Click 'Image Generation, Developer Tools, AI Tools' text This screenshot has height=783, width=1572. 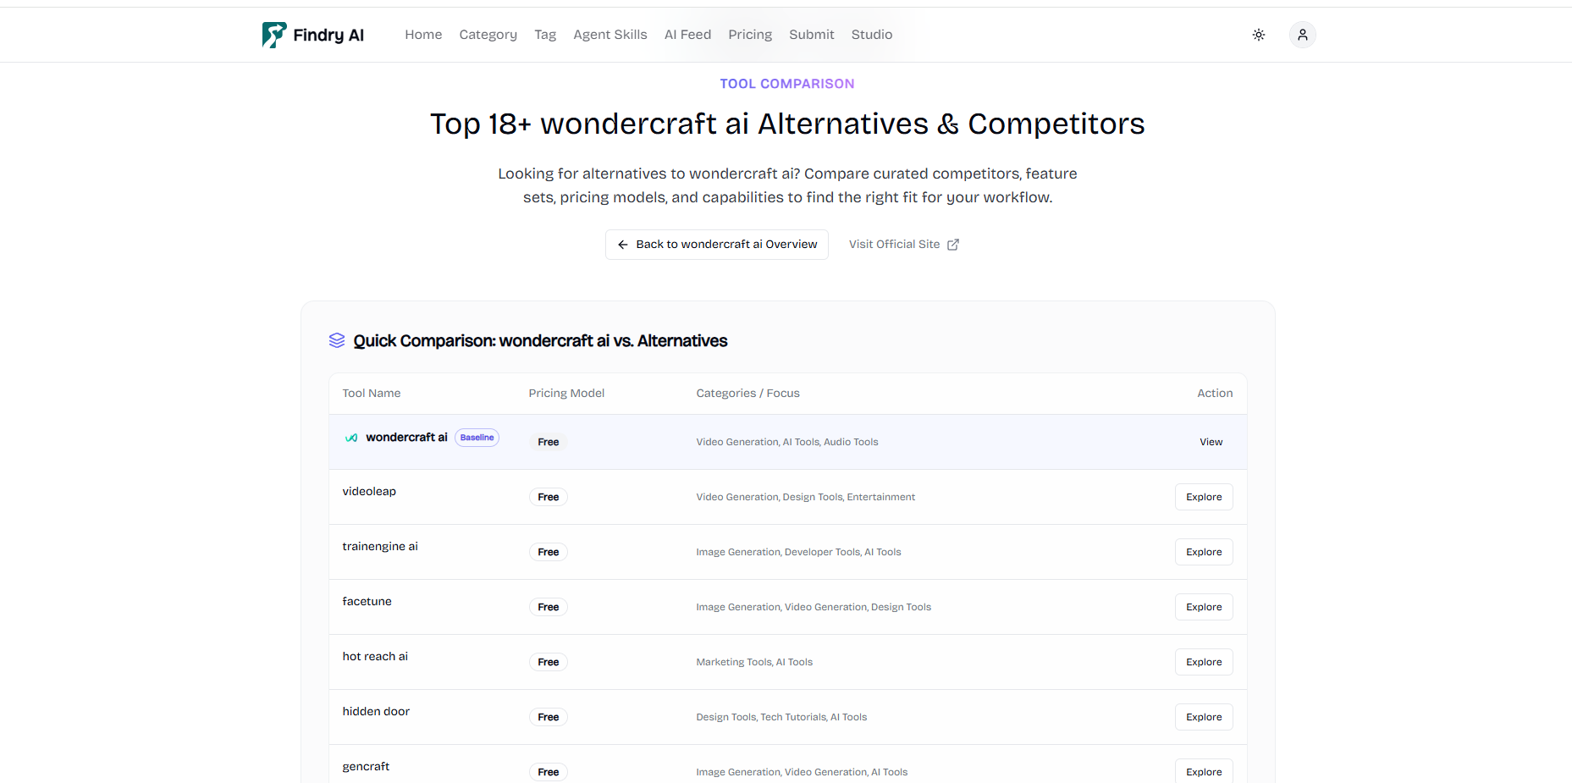pyautogui.click(x=798, y=552)
